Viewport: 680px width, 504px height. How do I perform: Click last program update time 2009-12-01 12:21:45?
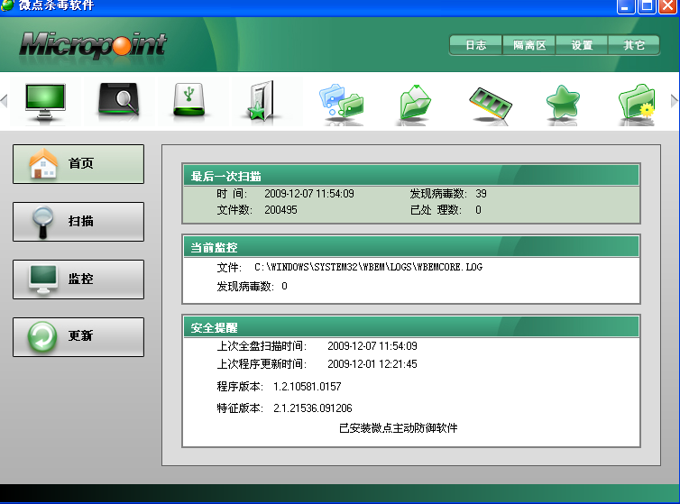[372, 364]
